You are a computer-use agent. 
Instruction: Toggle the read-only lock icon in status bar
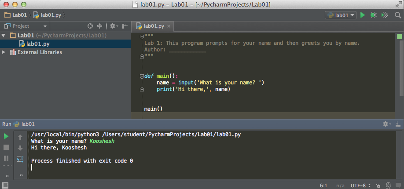click(378, 185)
